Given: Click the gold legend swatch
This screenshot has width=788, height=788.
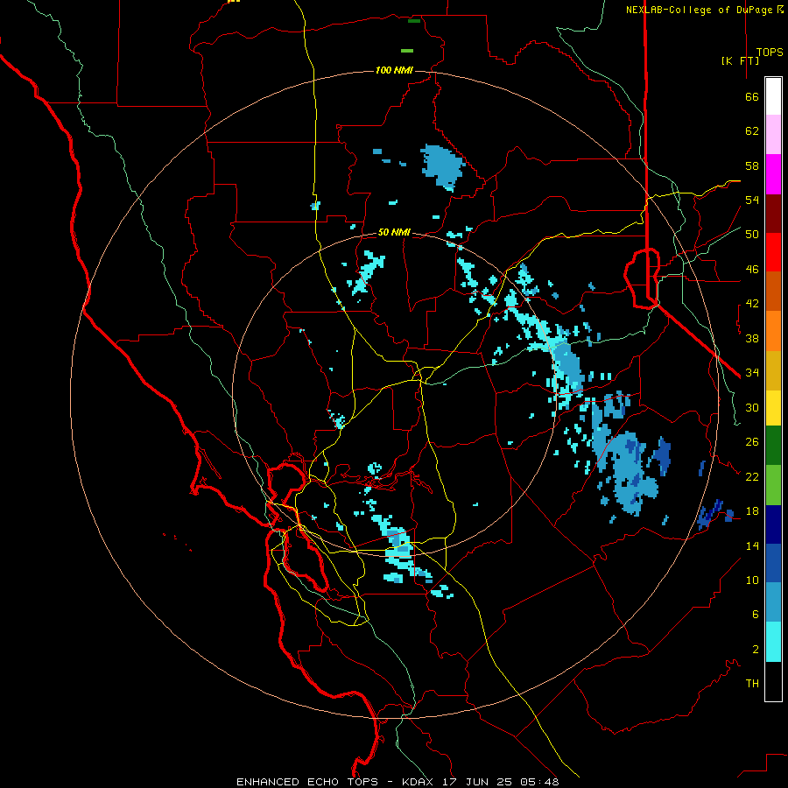Looking at the screenshot, I should click(x=773, y=370).
